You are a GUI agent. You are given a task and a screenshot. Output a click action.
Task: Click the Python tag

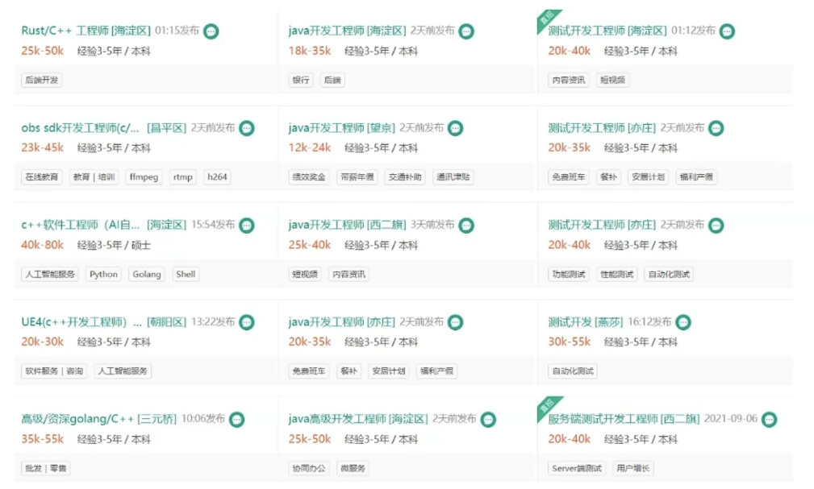tap(103, 274)
